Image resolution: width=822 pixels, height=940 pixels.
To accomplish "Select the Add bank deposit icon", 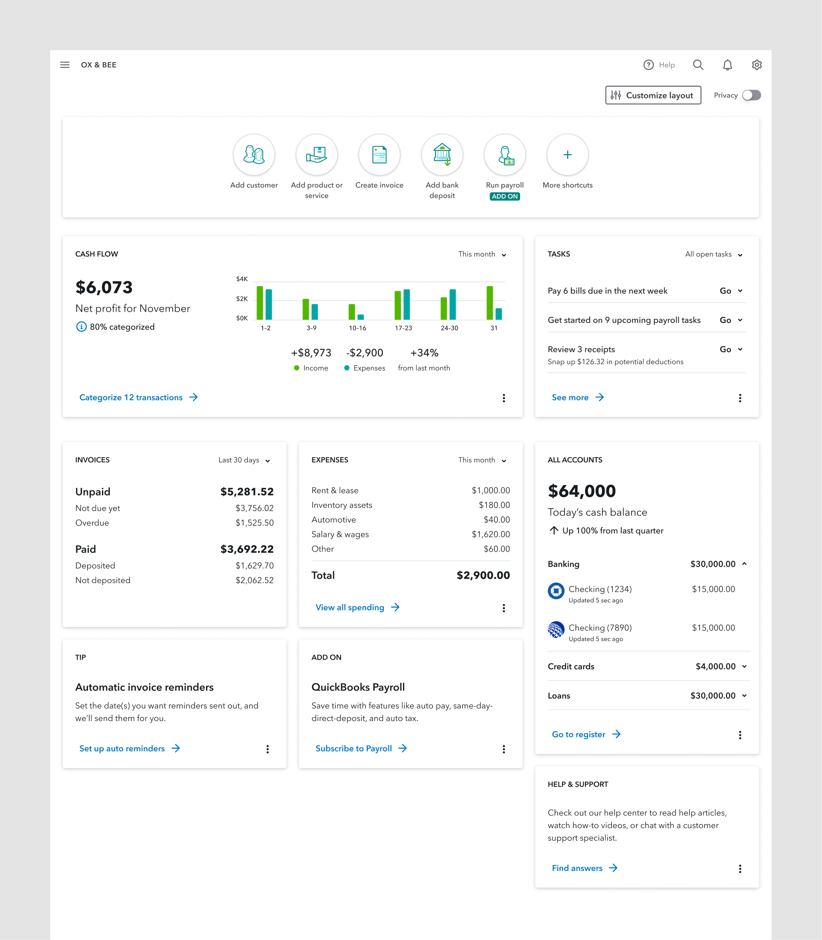I will point(442,155).
